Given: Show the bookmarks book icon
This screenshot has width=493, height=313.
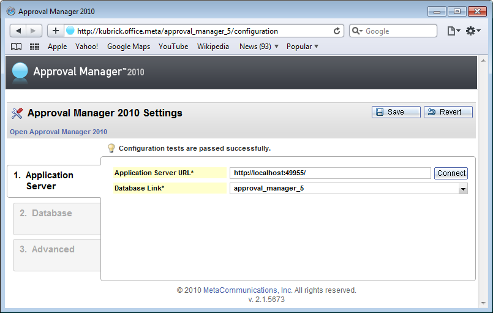Looking at the screenshot, I should point(17,47).
